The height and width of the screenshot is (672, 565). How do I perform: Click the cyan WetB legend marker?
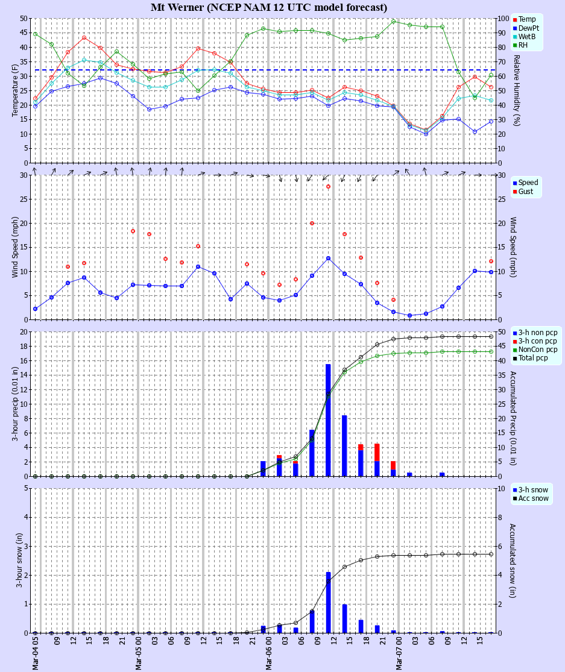(514, 36)
